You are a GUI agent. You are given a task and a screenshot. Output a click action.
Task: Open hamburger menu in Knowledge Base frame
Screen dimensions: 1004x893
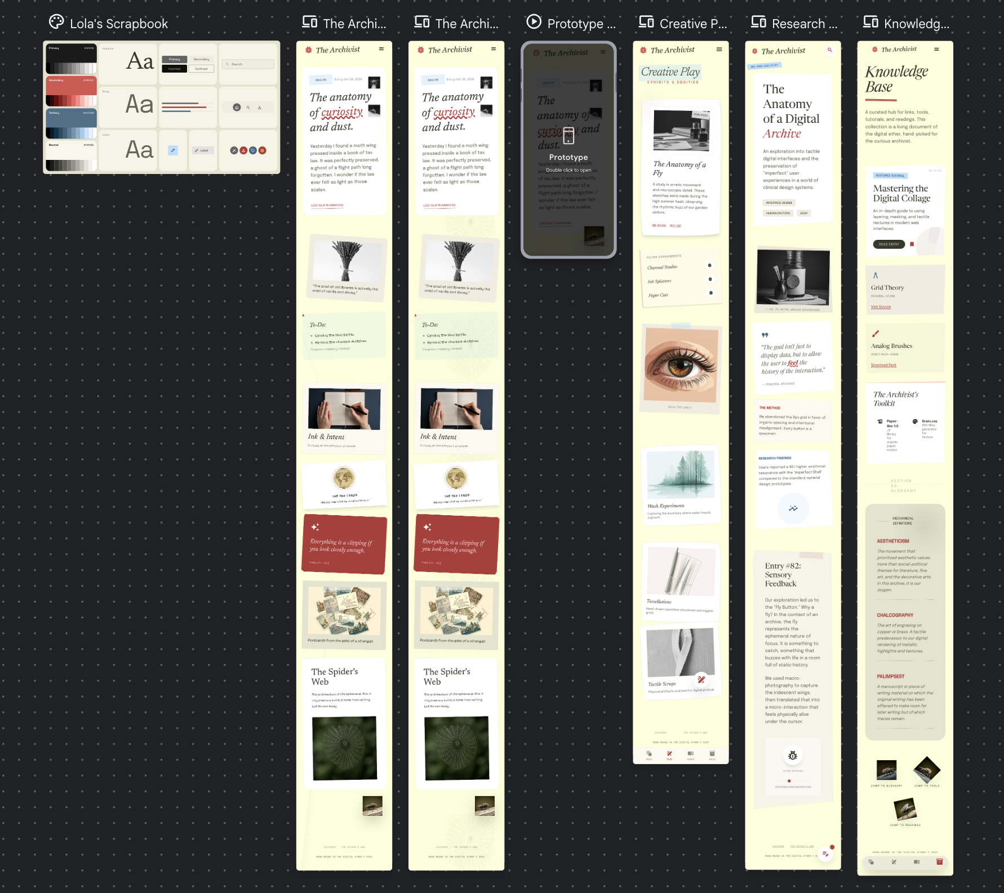pyautogui.click(x=936, y=50)
